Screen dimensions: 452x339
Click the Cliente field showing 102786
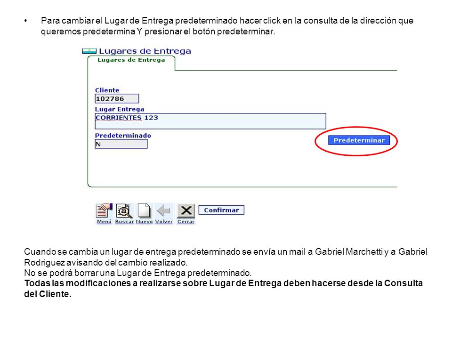(x=117, y=98)
